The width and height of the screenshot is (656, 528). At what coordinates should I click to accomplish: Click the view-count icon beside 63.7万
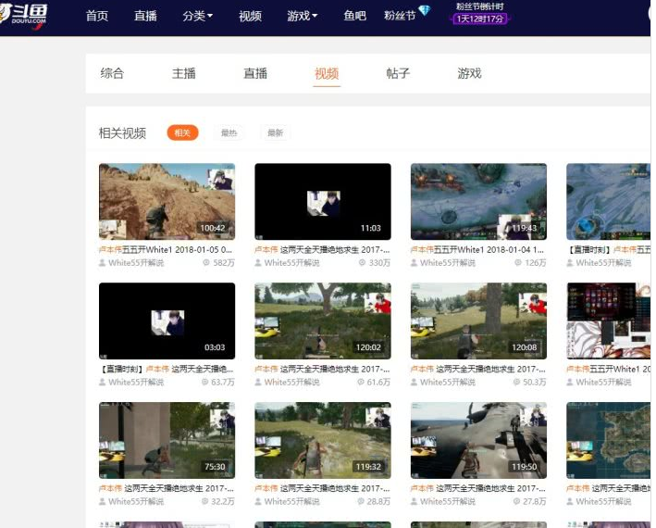click(x=205, y=383)
